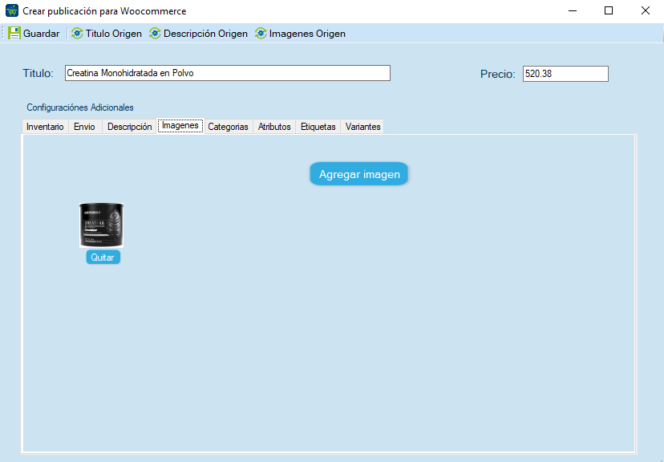Open the Descripción tab
Viewport: 664px width, 462px height.
(130, 127)
